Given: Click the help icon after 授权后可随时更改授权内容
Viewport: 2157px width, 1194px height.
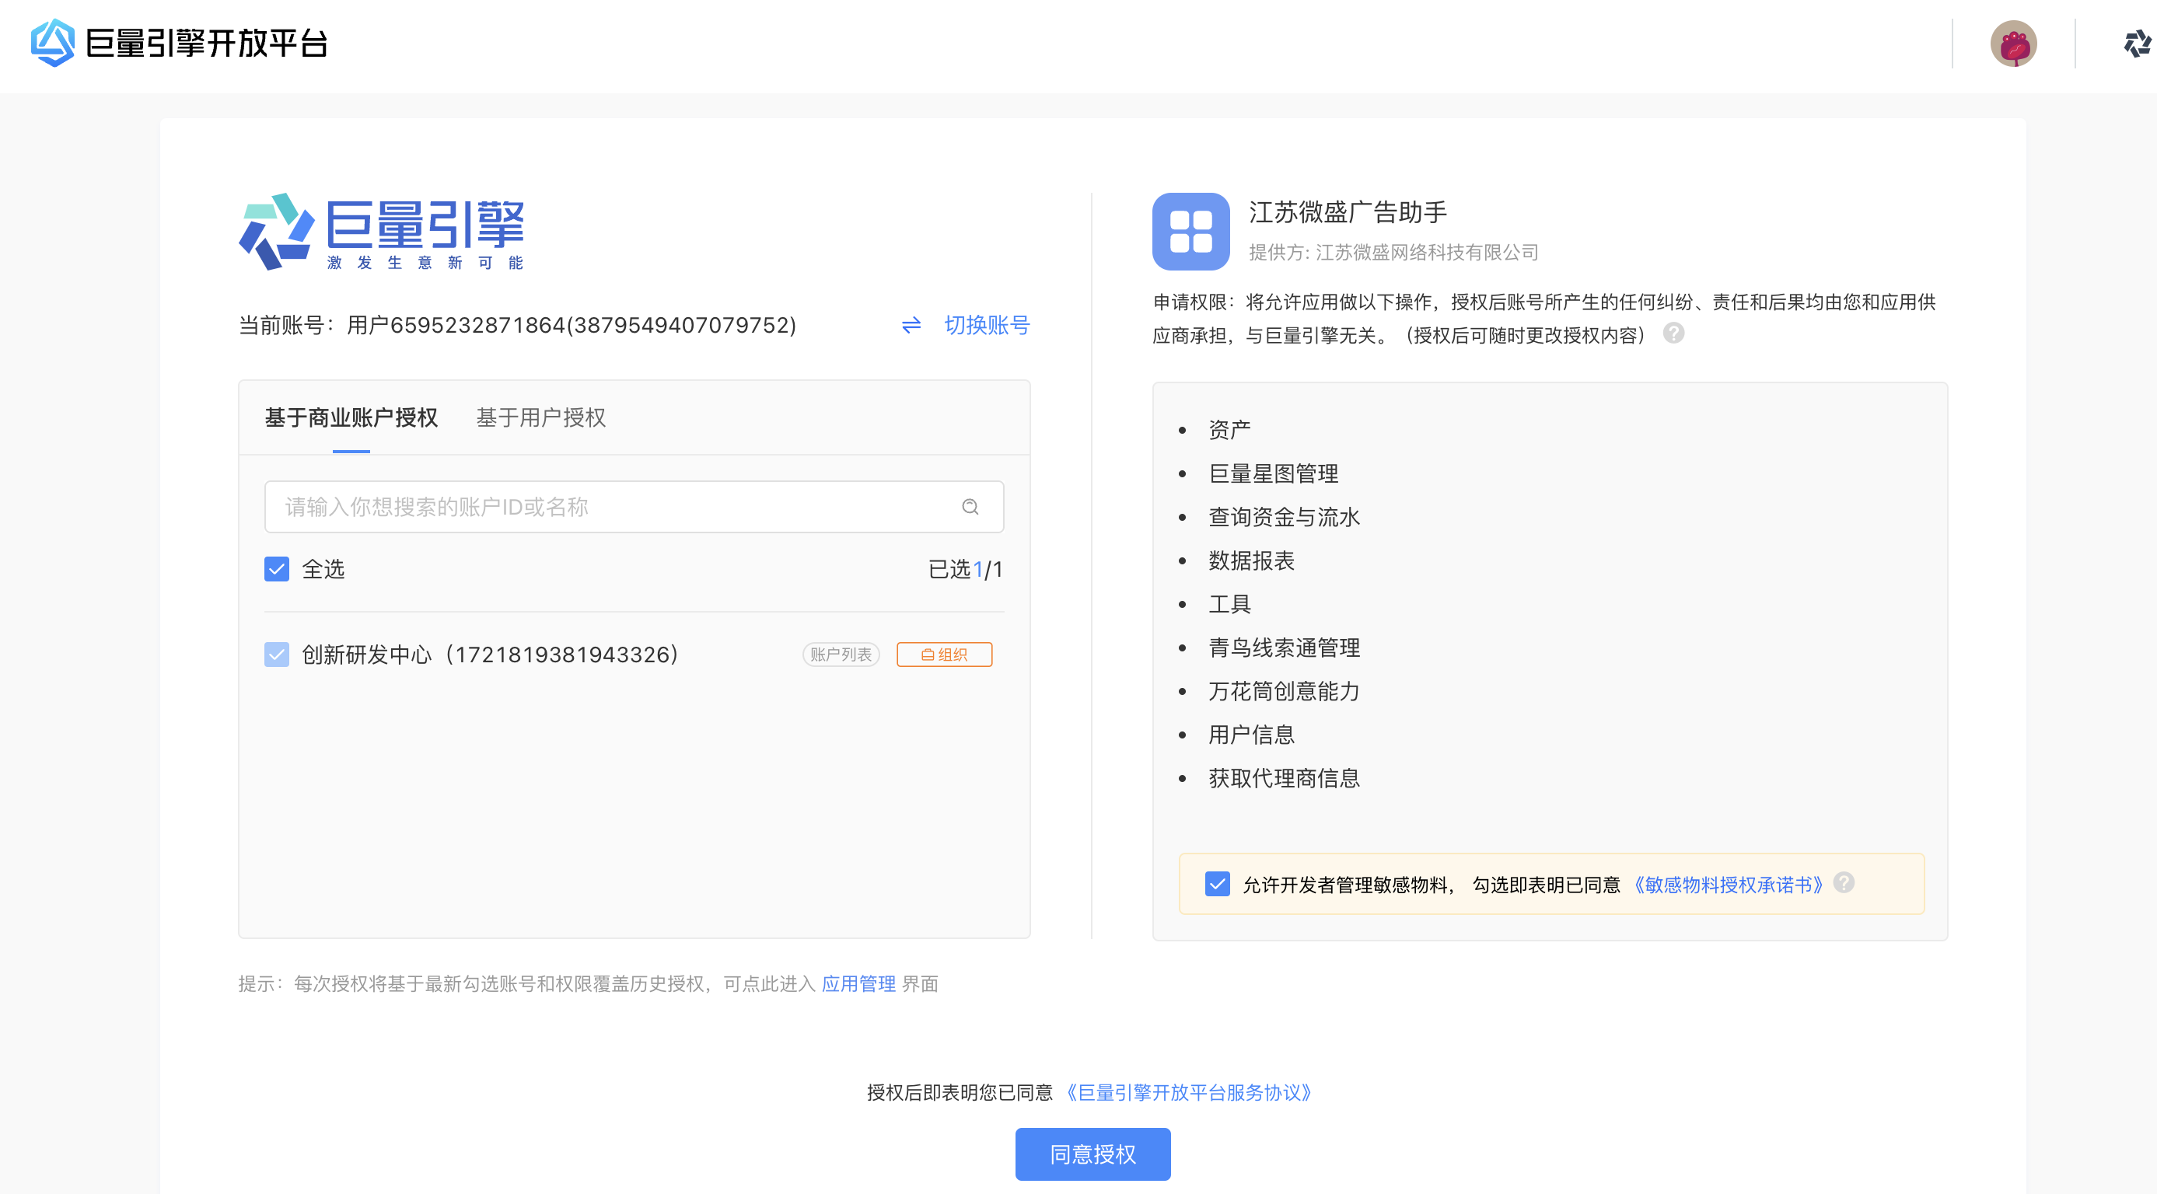Looking at the screenshot, I should coord(1673,333).
